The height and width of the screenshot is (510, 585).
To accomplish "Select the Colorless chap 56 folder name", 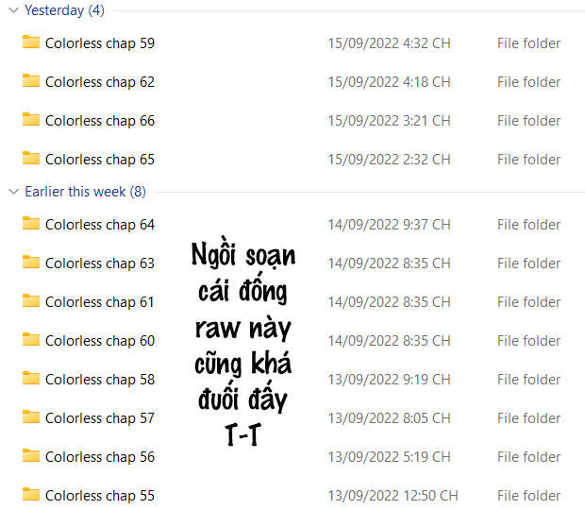I will click(100, 457).
